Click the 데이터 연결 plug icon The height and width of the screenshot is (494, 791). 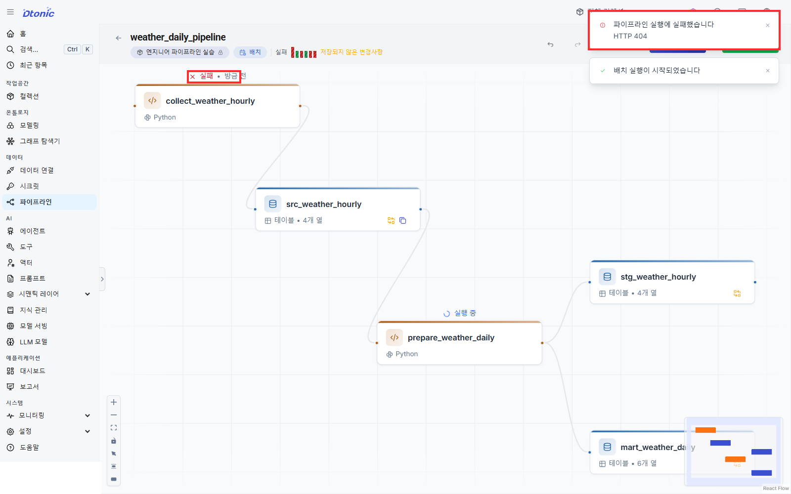[x=10, y=170]
